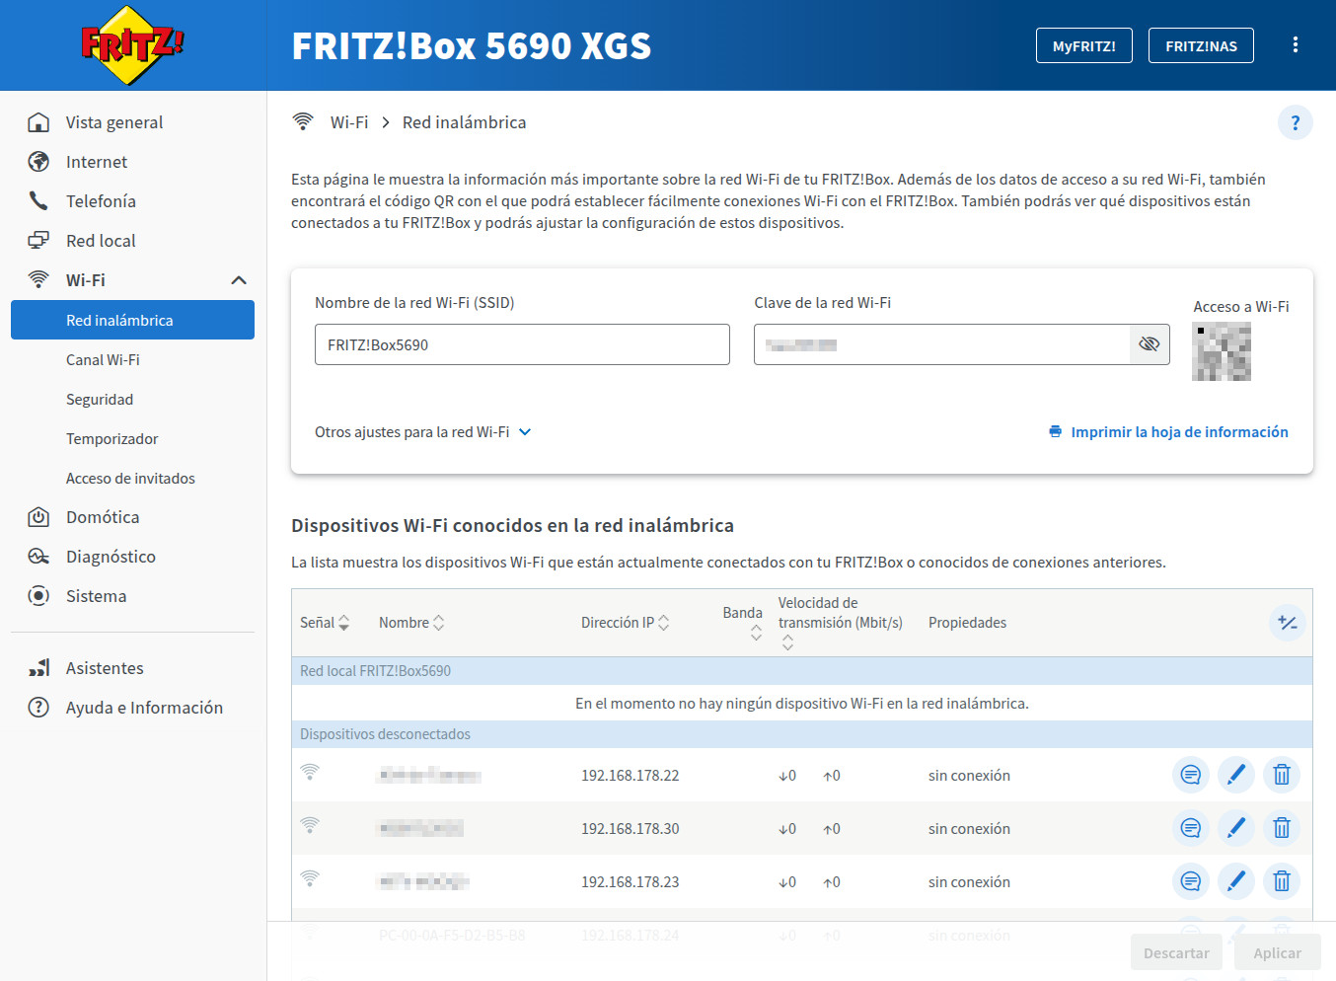Image resolution: width=1336 pixels, height=981 pixels.
Task: Click the FRITZ!NAS button
Action: tap(1201, 45)
